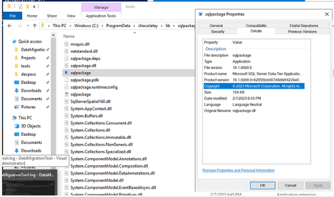This screenshot has height=197, width=334.
Task: Click the 3D Objects cube icon
Action: click(17, 126)
